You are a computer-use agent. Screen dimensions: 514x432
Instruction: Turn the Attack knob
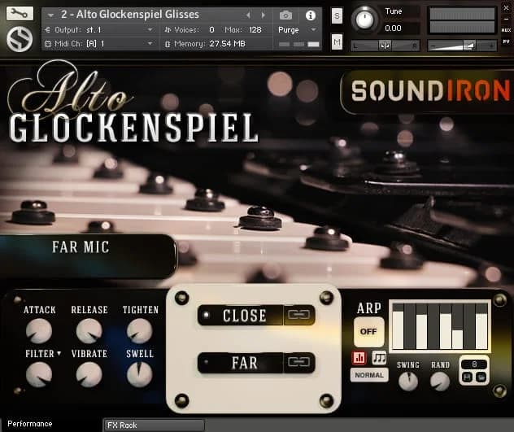[39, 330]
